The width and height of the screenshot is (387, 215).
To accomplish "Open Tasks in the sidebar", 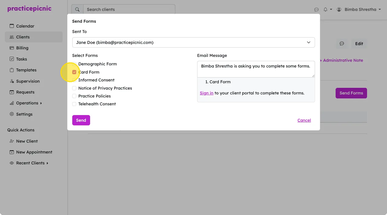I will click(34, 59).
